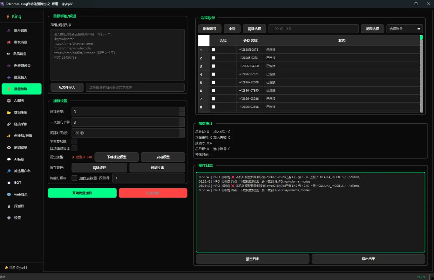Open the 选择账号 dropdown
The image size is (434, 280).
(x=404, y=29)
